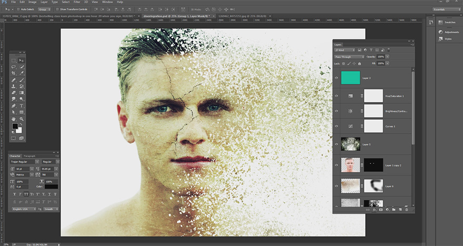The height and width of the screenshot is (246, 463).
Task: Hide the Brightness/Contrast layer
Action: [x=336, y=111]
